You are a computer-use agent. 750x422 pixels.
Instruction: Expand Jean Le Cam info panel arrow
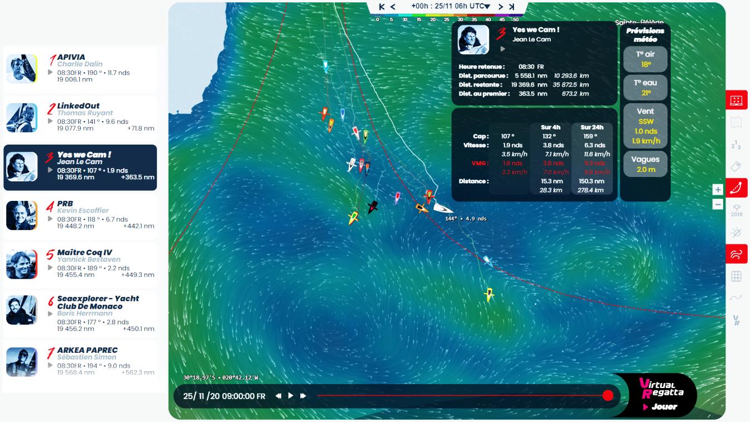coord(503,49)
